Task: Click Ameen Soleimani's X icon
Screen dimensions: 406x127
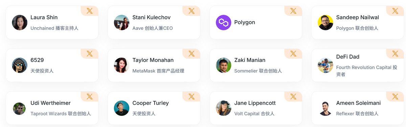Action: tap(395, 96)
